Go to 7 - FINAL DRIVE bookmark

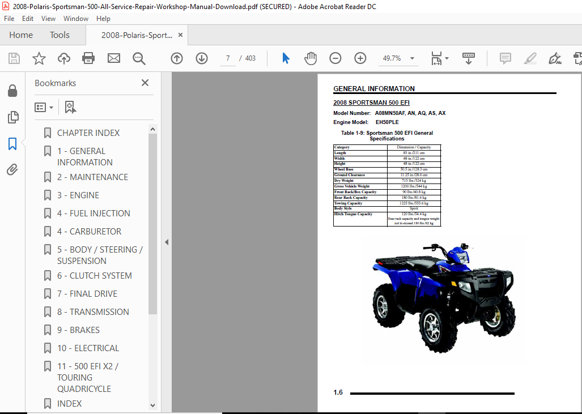tap(87, 294)
